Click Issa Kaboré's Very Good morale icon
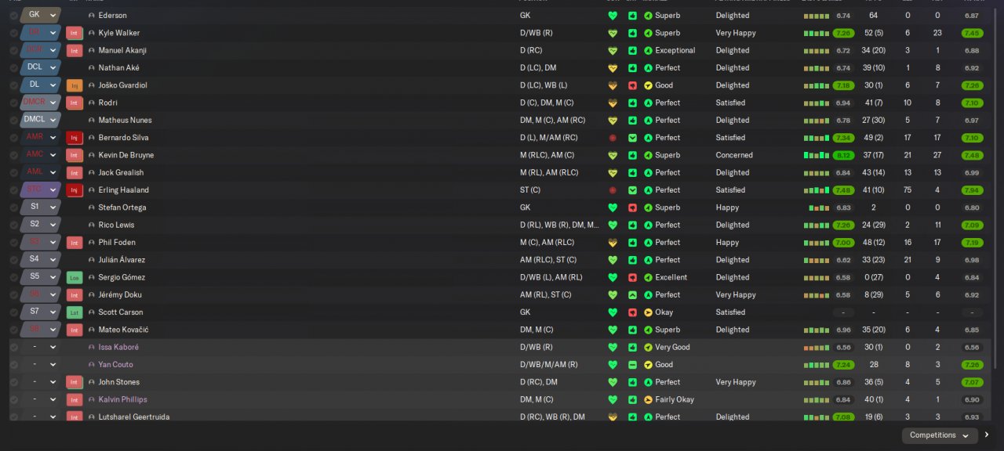The width and height of the screenshot is (1004, 451). [x=648, y=347]
